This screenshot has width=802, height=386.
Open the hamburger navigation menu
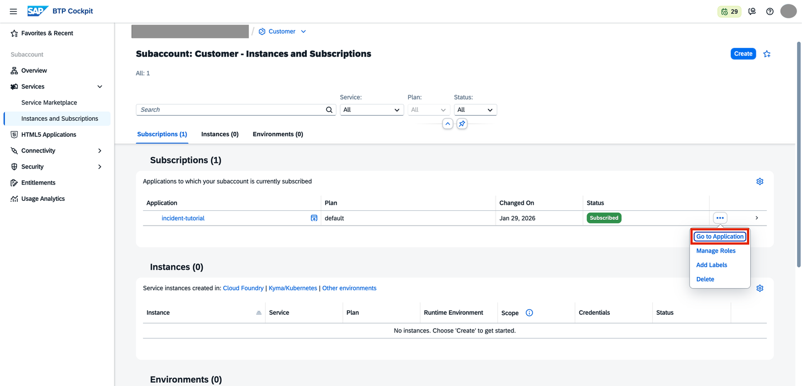[x=13, y=11]
